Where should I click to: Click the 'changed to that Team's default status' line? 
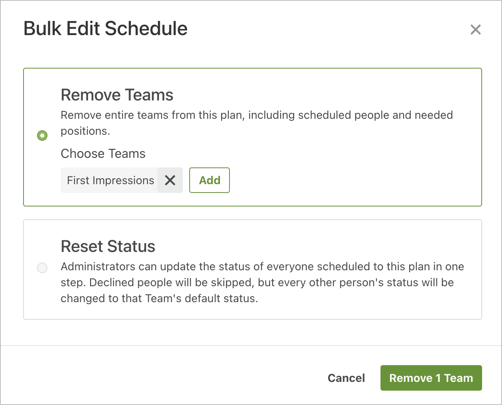click(x=159, y=299)
